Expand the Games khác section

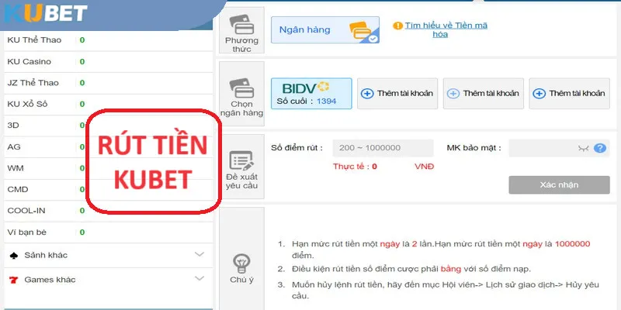pos(108,280)
